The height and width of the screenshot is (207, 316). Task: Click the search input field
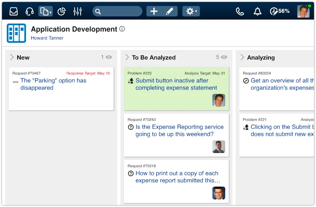point(117,11)
